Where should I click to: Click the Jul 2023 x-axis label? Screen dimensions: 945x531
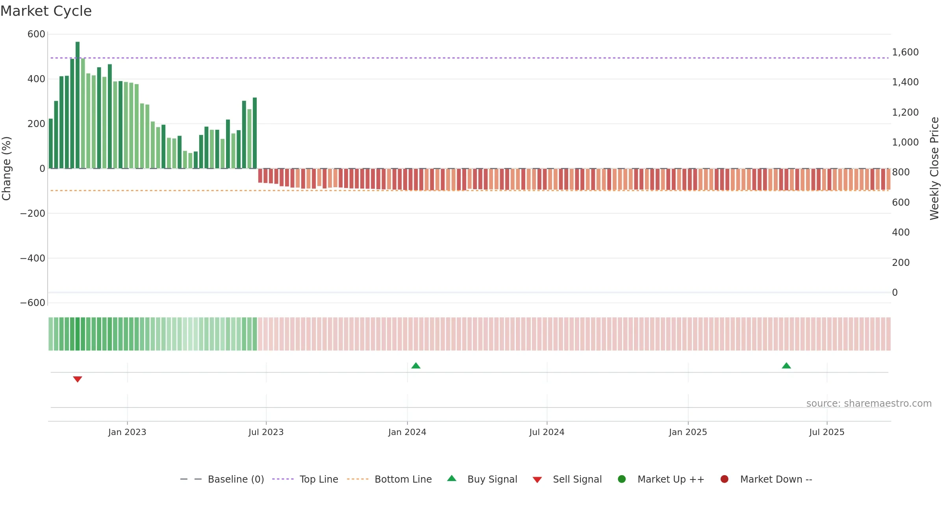click(x=266, y=432)
